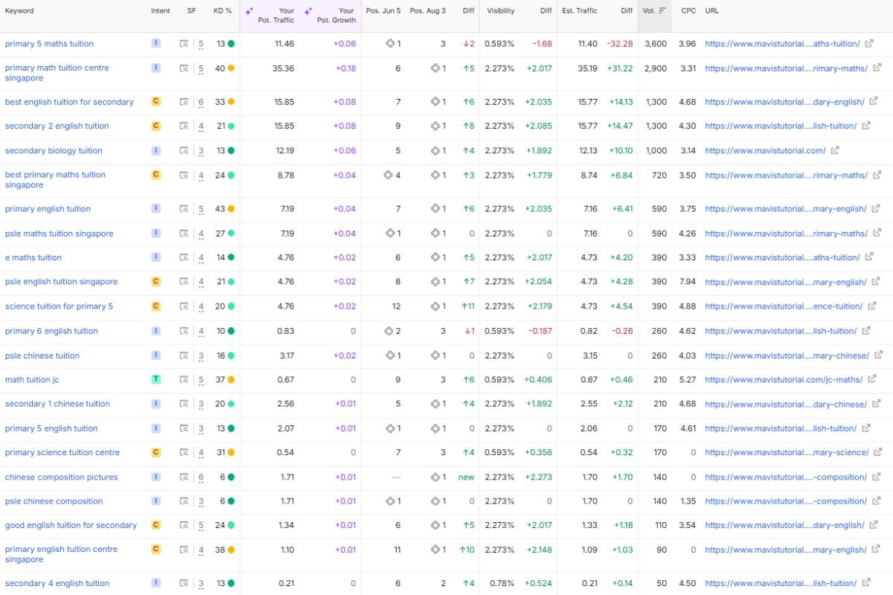Open external link icon for primary science tuition centre
The image size is (893, 595).
pos(878,452)
